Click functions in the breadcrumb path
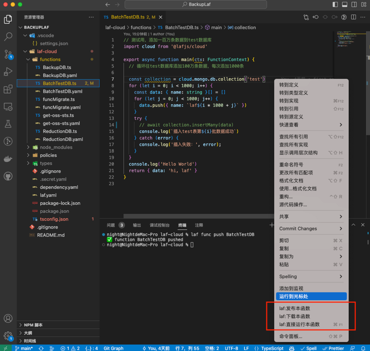Viewport: 370px width, 351px height. (141, 28)
